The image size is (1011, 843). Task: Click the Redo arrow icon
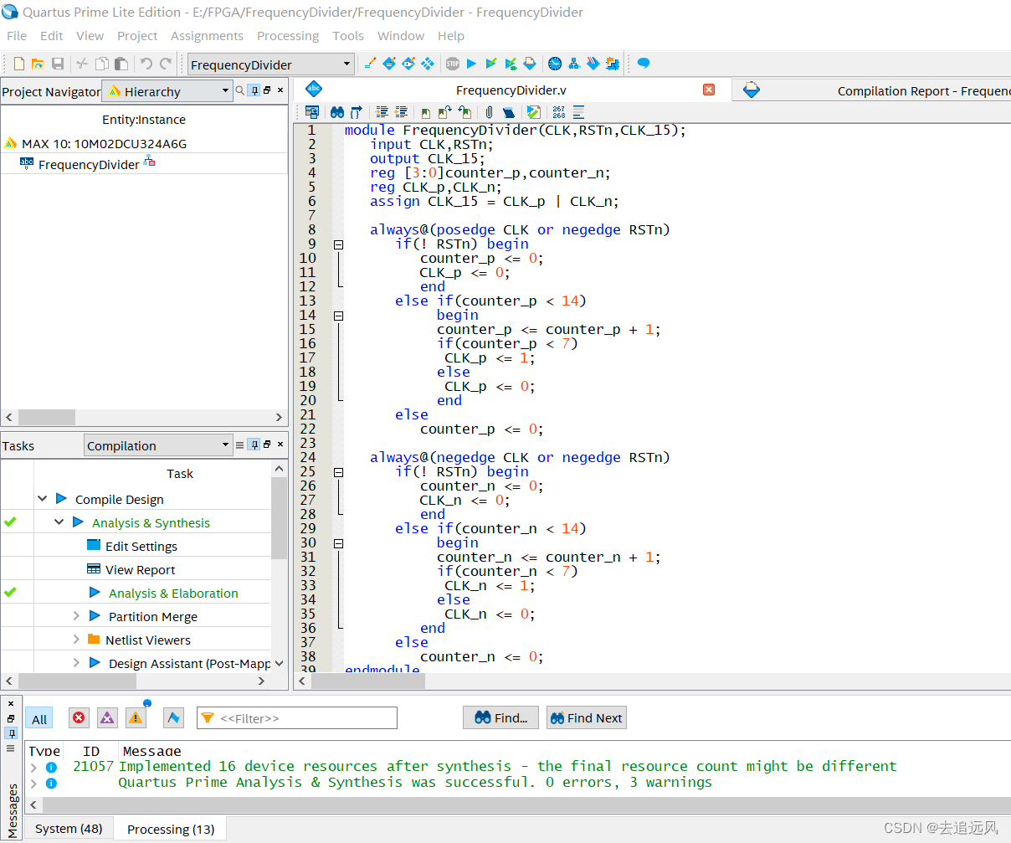tap(166, 64)
